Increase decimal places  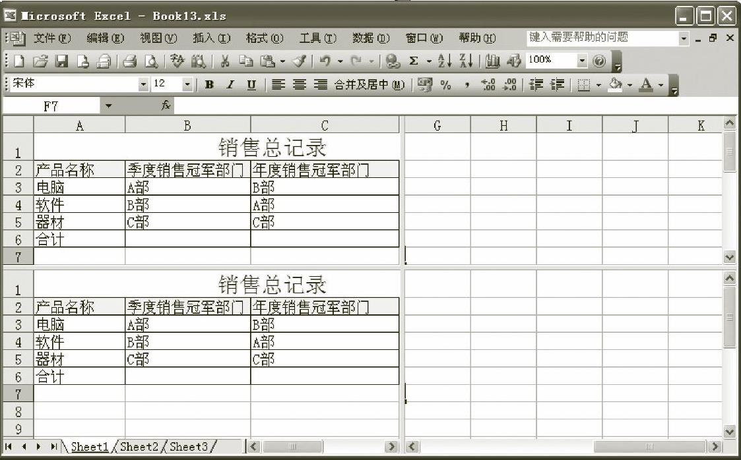tap(488, 85)
